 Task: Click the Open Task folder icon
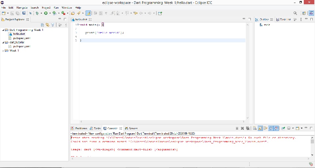[x=73, y=13]
